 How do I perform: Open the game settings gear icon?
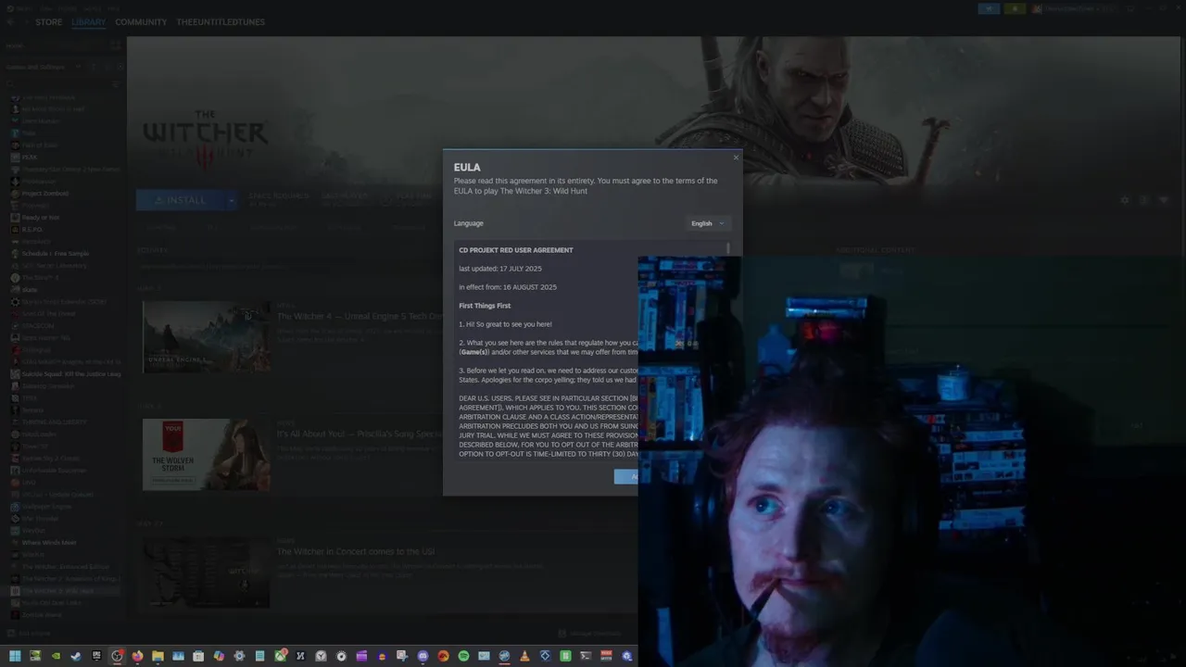[x=1125, y=200]
